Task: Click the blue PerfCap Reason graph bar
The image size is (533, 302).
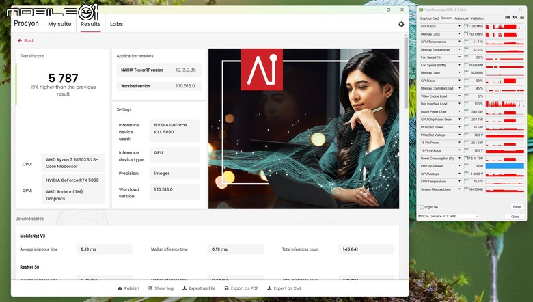Action: tap(505, 166)
